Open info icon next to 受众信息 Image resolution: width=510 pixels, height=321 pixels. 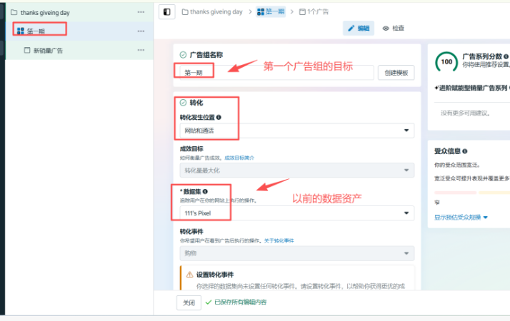[x=465, y=151]
